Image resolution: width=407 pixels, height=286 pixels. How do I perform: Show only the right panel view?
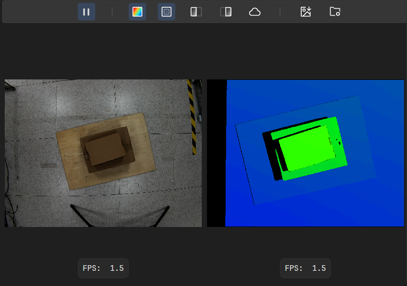pyautogui.click(x=226, y=12)
